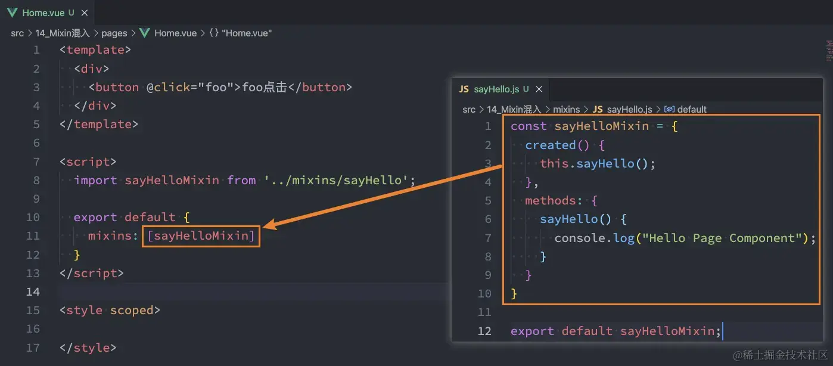Click the JS icon in the sayHello.js breadcrumb
This screenshot has width=833, height=366.
[x=598, y=110]
